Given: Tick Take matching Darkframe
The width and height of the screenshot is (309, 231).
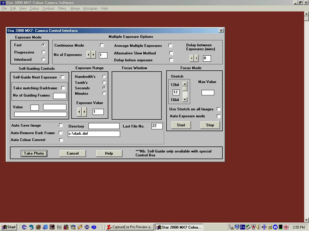Looking at the screenshot, I should (63, 88).
